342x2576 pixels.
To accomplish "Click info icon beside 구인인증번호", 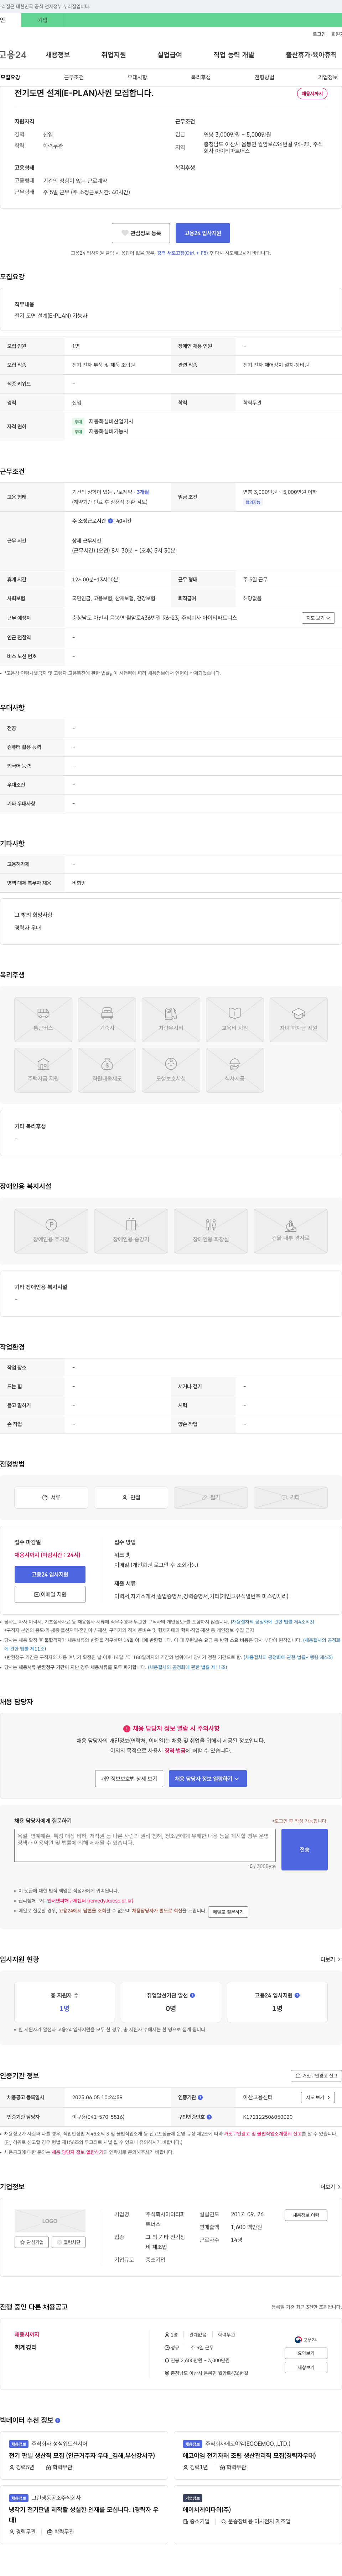I will pyautogui.click(x=209, y=2117).
